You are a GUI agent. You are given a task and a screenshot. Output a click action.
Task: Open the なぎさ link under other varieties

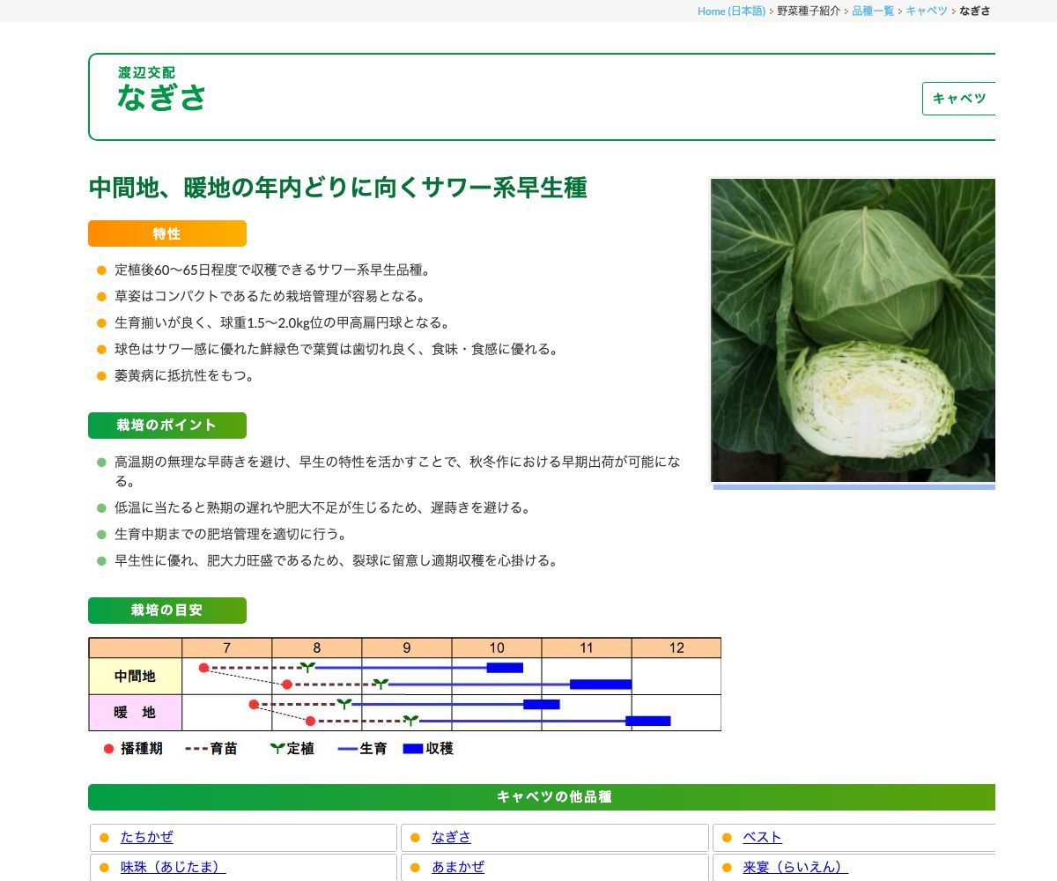pos(450,837)
